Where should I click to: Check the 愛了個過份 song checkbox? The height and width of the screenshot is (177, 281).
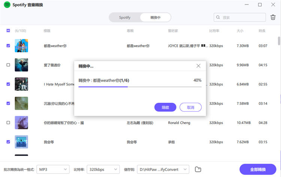[8, 65]
